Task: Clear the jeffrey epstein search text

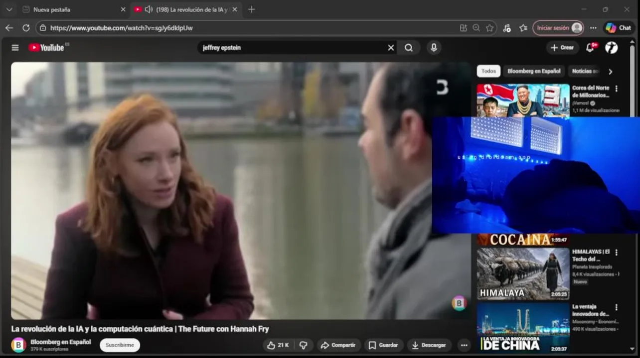Action: pyautogui.click(x=391, y=48)
